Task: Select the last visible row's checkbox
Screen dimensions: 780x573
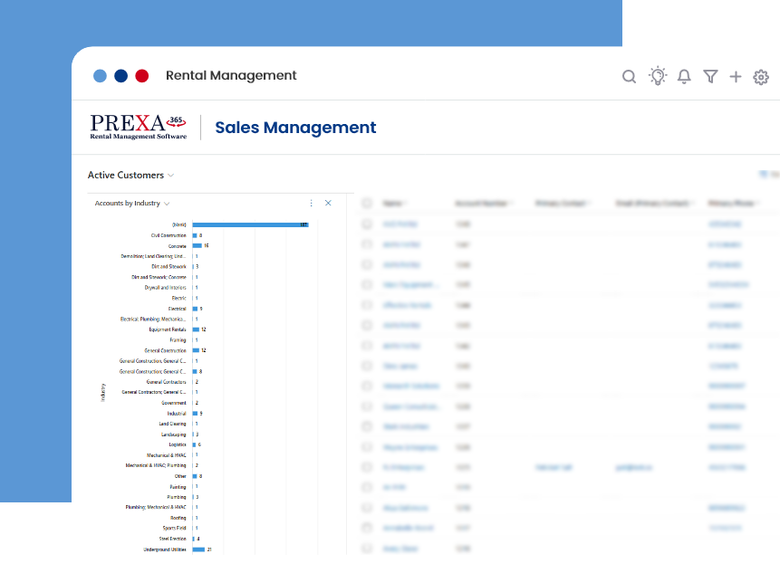Action: pos(367,548)
